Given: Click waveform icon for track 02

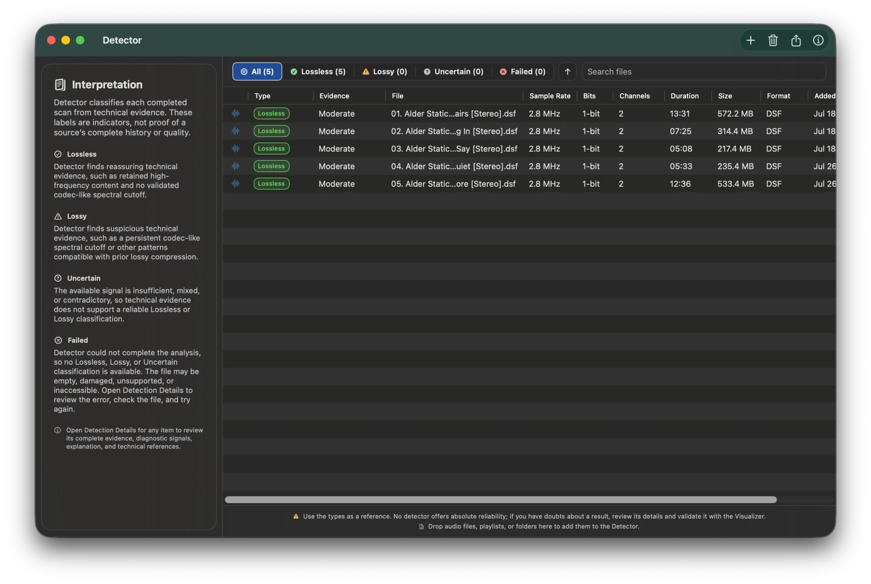Looking at the screenshot, I should tap(236, 131).
